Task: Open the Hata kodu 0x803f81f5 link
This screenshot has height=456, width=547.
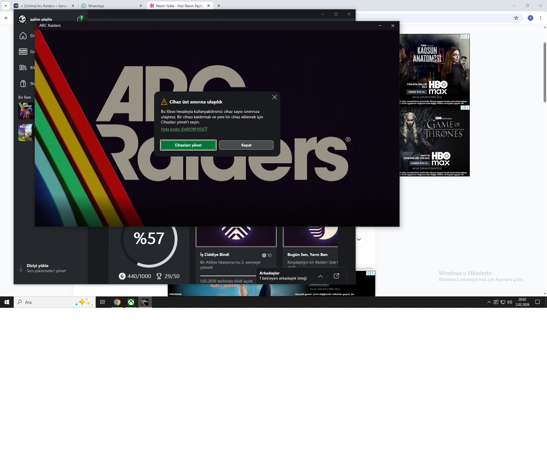Action: [x=184, y=129]
